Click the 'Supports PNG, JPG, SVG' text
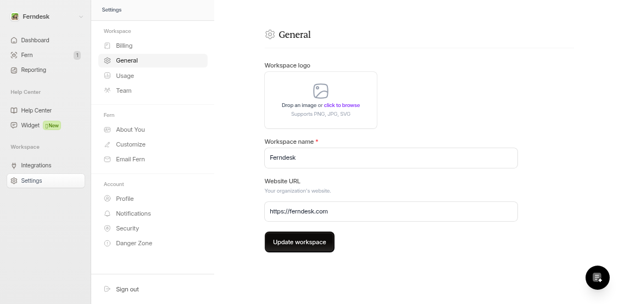 (x=321, y=114)
